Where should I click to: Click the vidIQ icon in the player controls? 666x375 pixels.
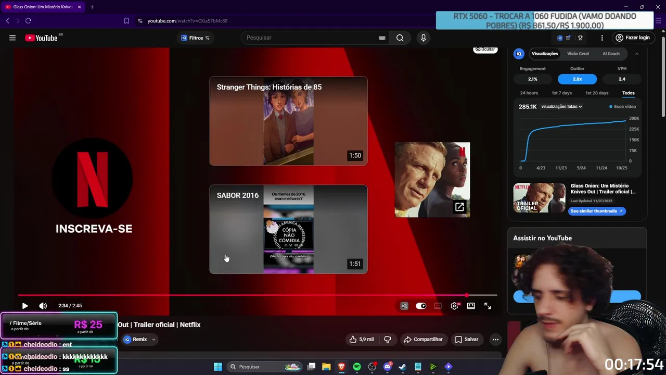[x=404, y=306]
